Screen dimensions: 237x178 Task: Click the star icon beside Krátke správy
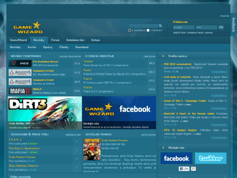[163, 56]
